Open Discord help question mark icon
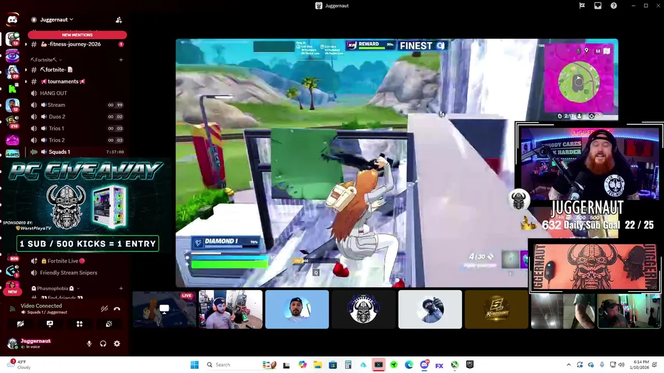 point(614,6)
